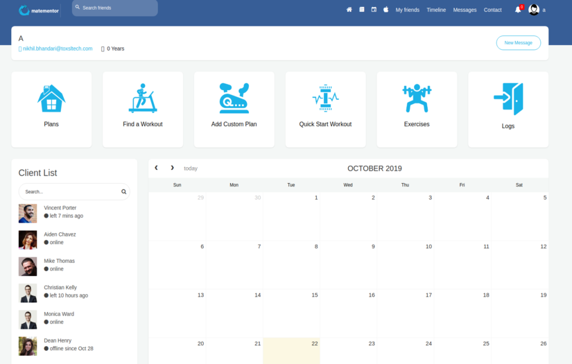
Task: Click the OCTOBER 2019 calendar title
Action: pos(374,168)
